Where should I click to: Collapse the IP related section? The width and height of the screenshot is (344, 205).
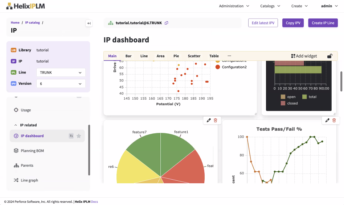click(x=16, y=125)
